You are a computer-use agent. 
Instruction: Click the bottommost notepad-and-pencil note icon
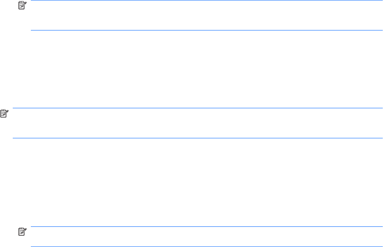pos(23,231)
